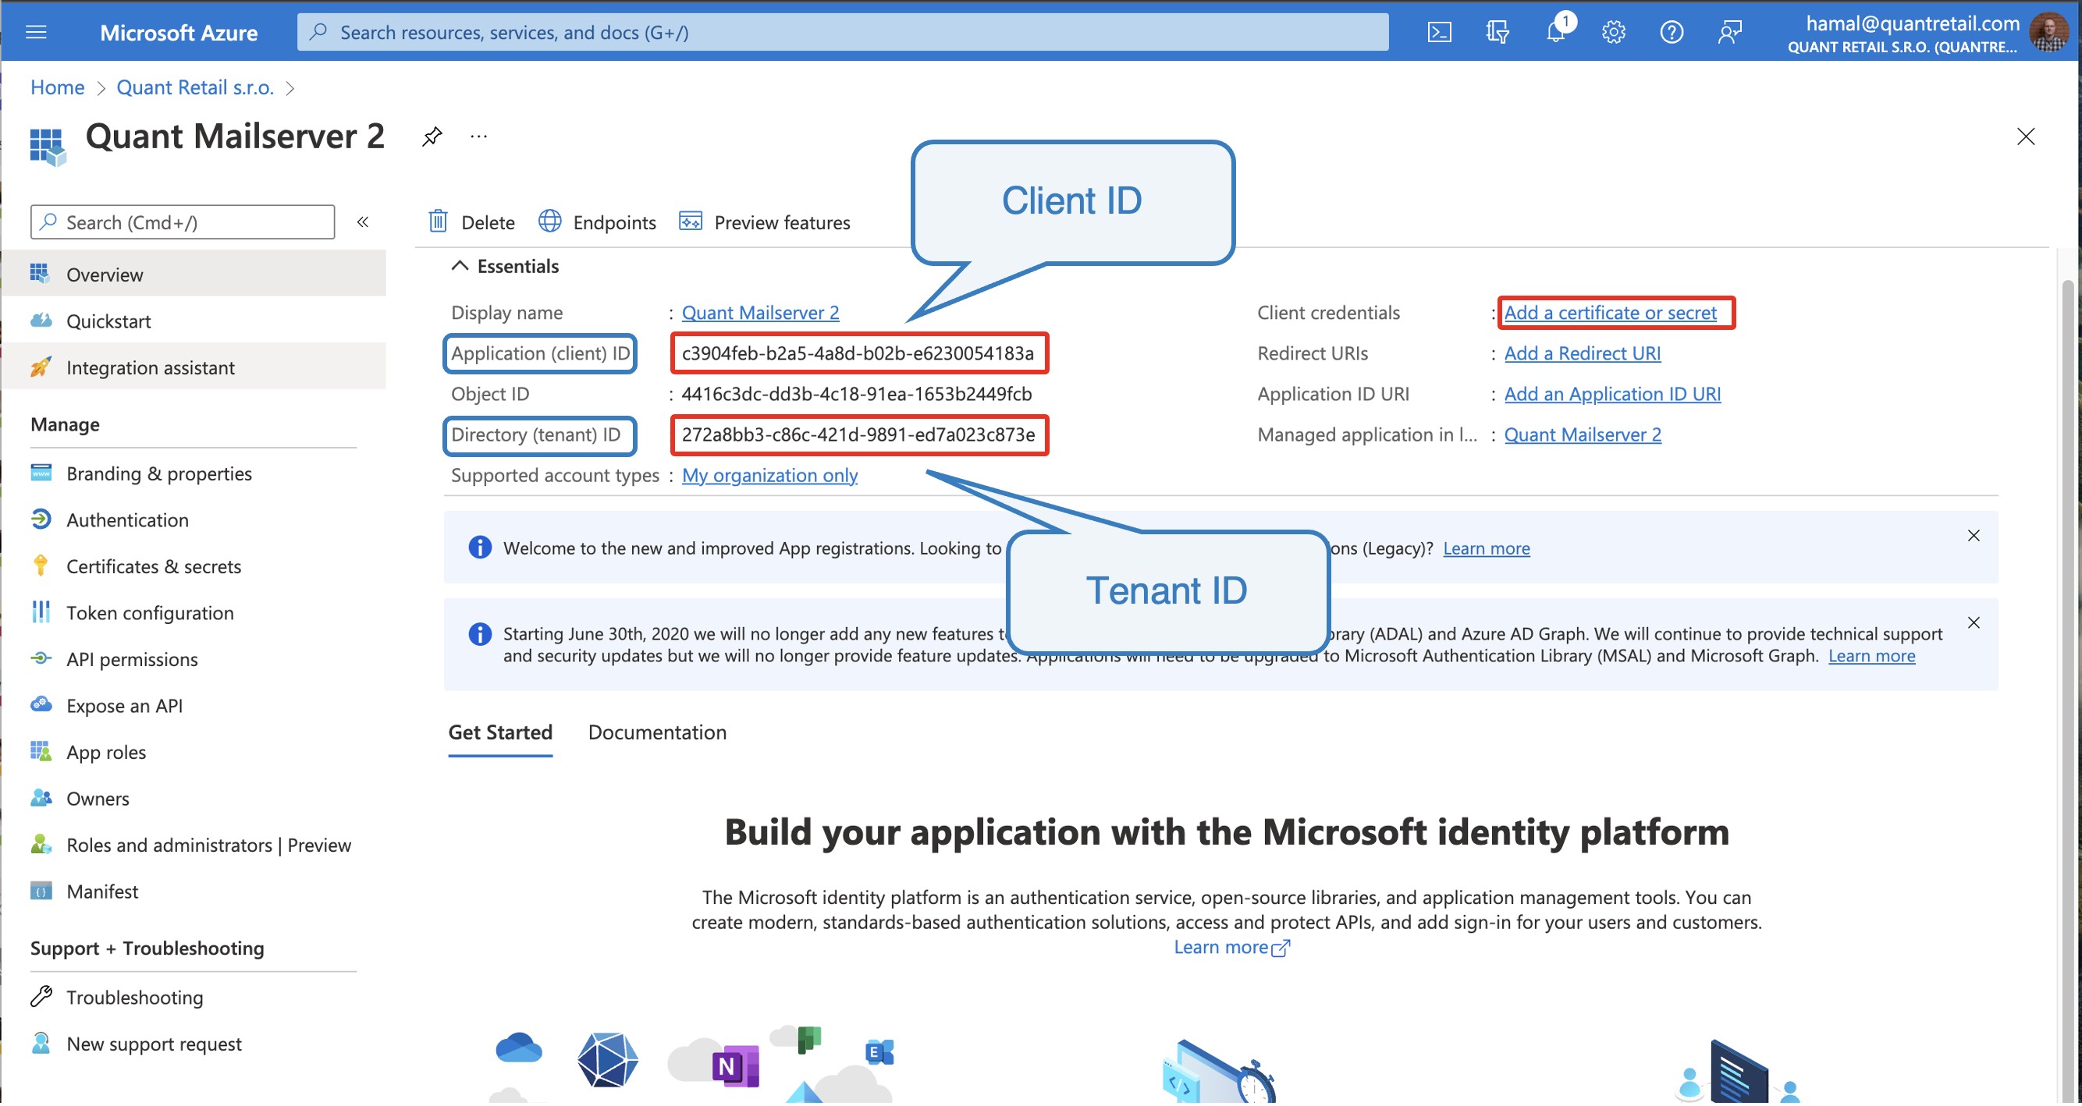The width and height of the screenshot is (2082, 1106).
Task: Open portal settings gear
Action: [1614, 32]
